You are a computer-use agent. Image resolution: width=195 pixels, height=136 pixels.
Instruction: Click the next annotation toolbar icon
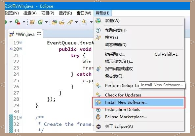pyautogui.click(x=85, y=22)
